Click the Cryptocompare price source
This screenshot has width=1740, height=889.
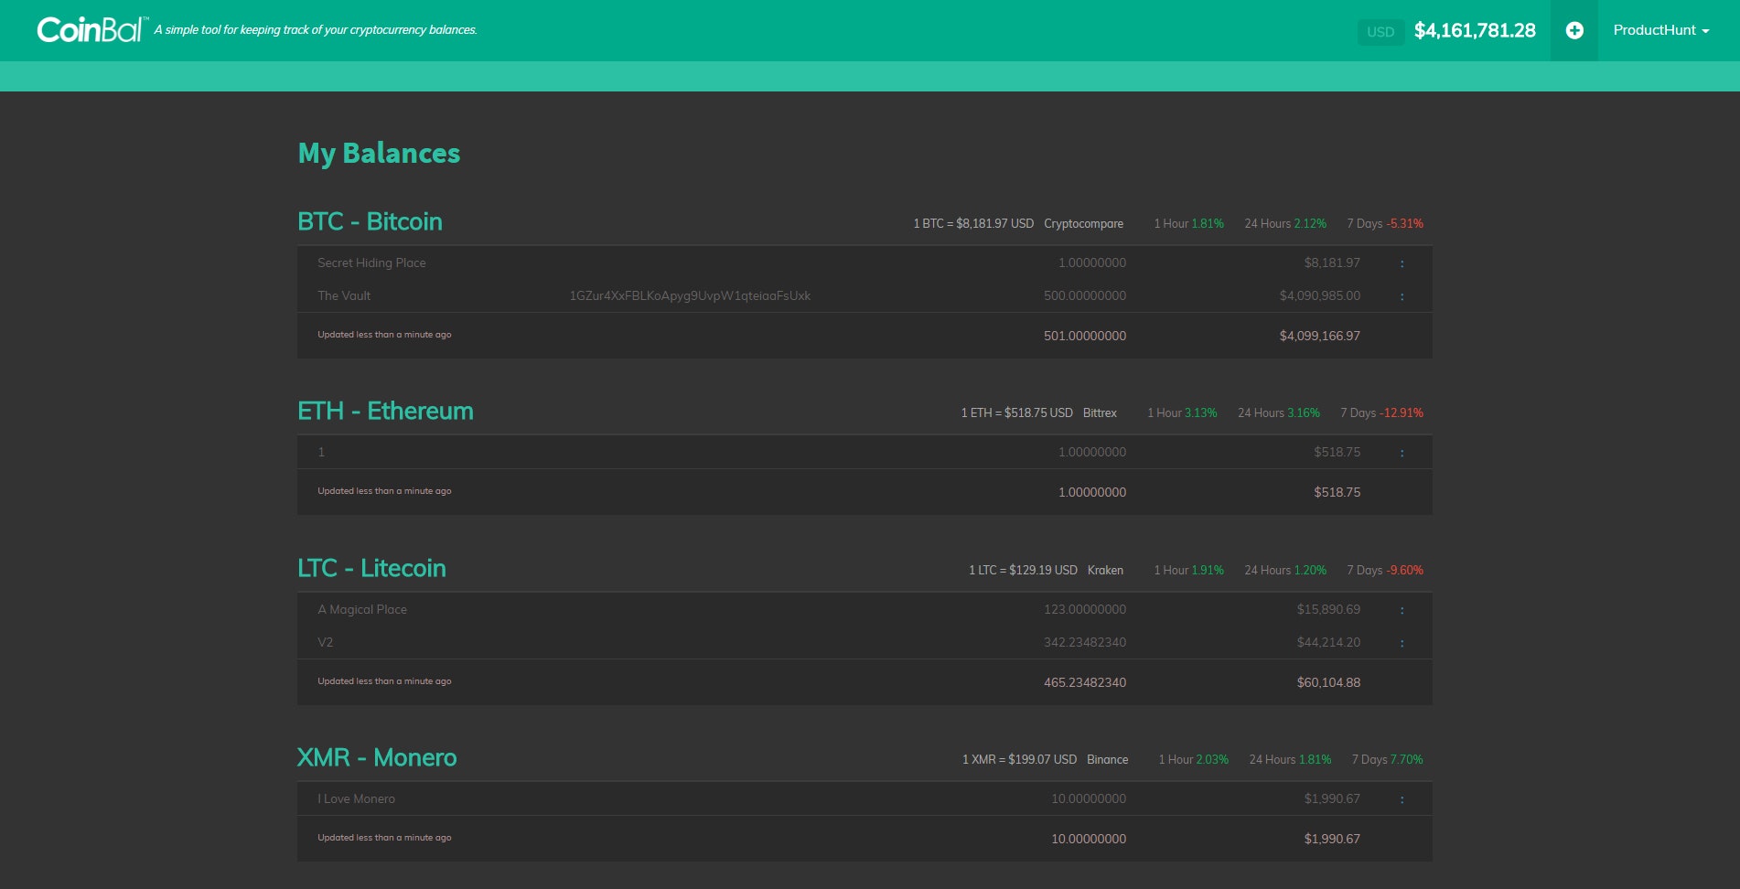tap(1084, 223)
